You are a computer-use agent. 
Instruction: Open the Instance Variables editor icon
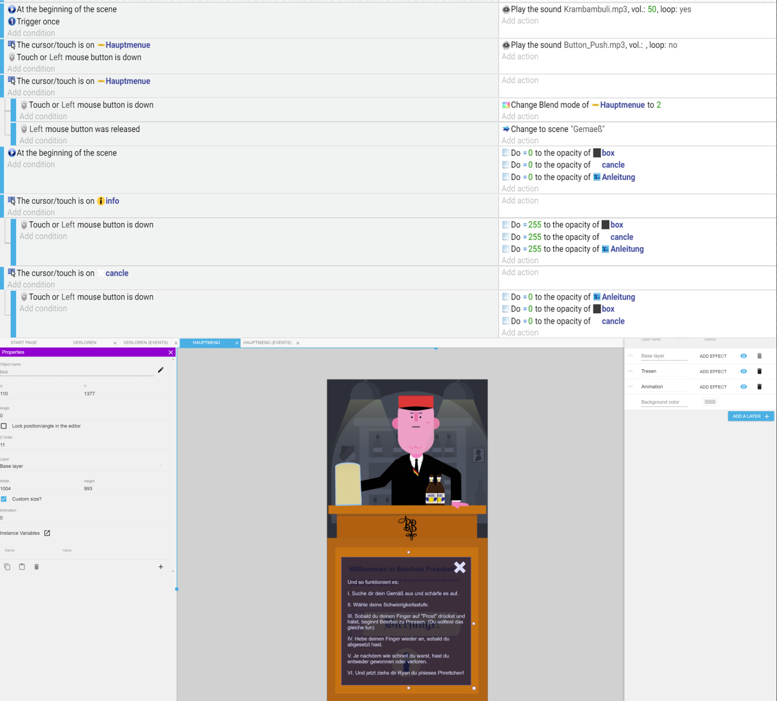point(47,533)
